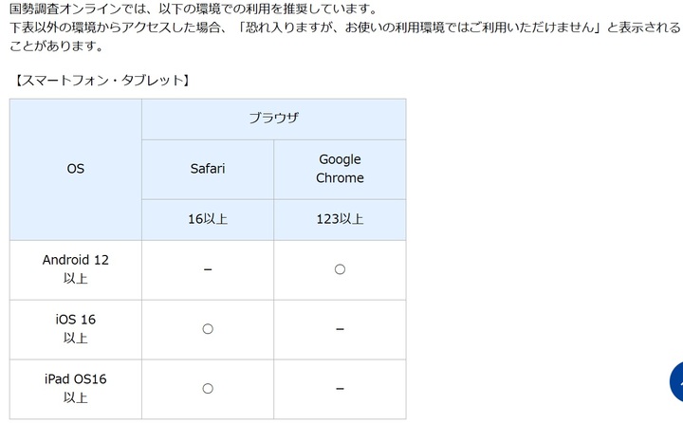The height and width of the screenshot is (423, 683).
Task: Click the iOS 16 以上 row label
Action: (76, 329)
